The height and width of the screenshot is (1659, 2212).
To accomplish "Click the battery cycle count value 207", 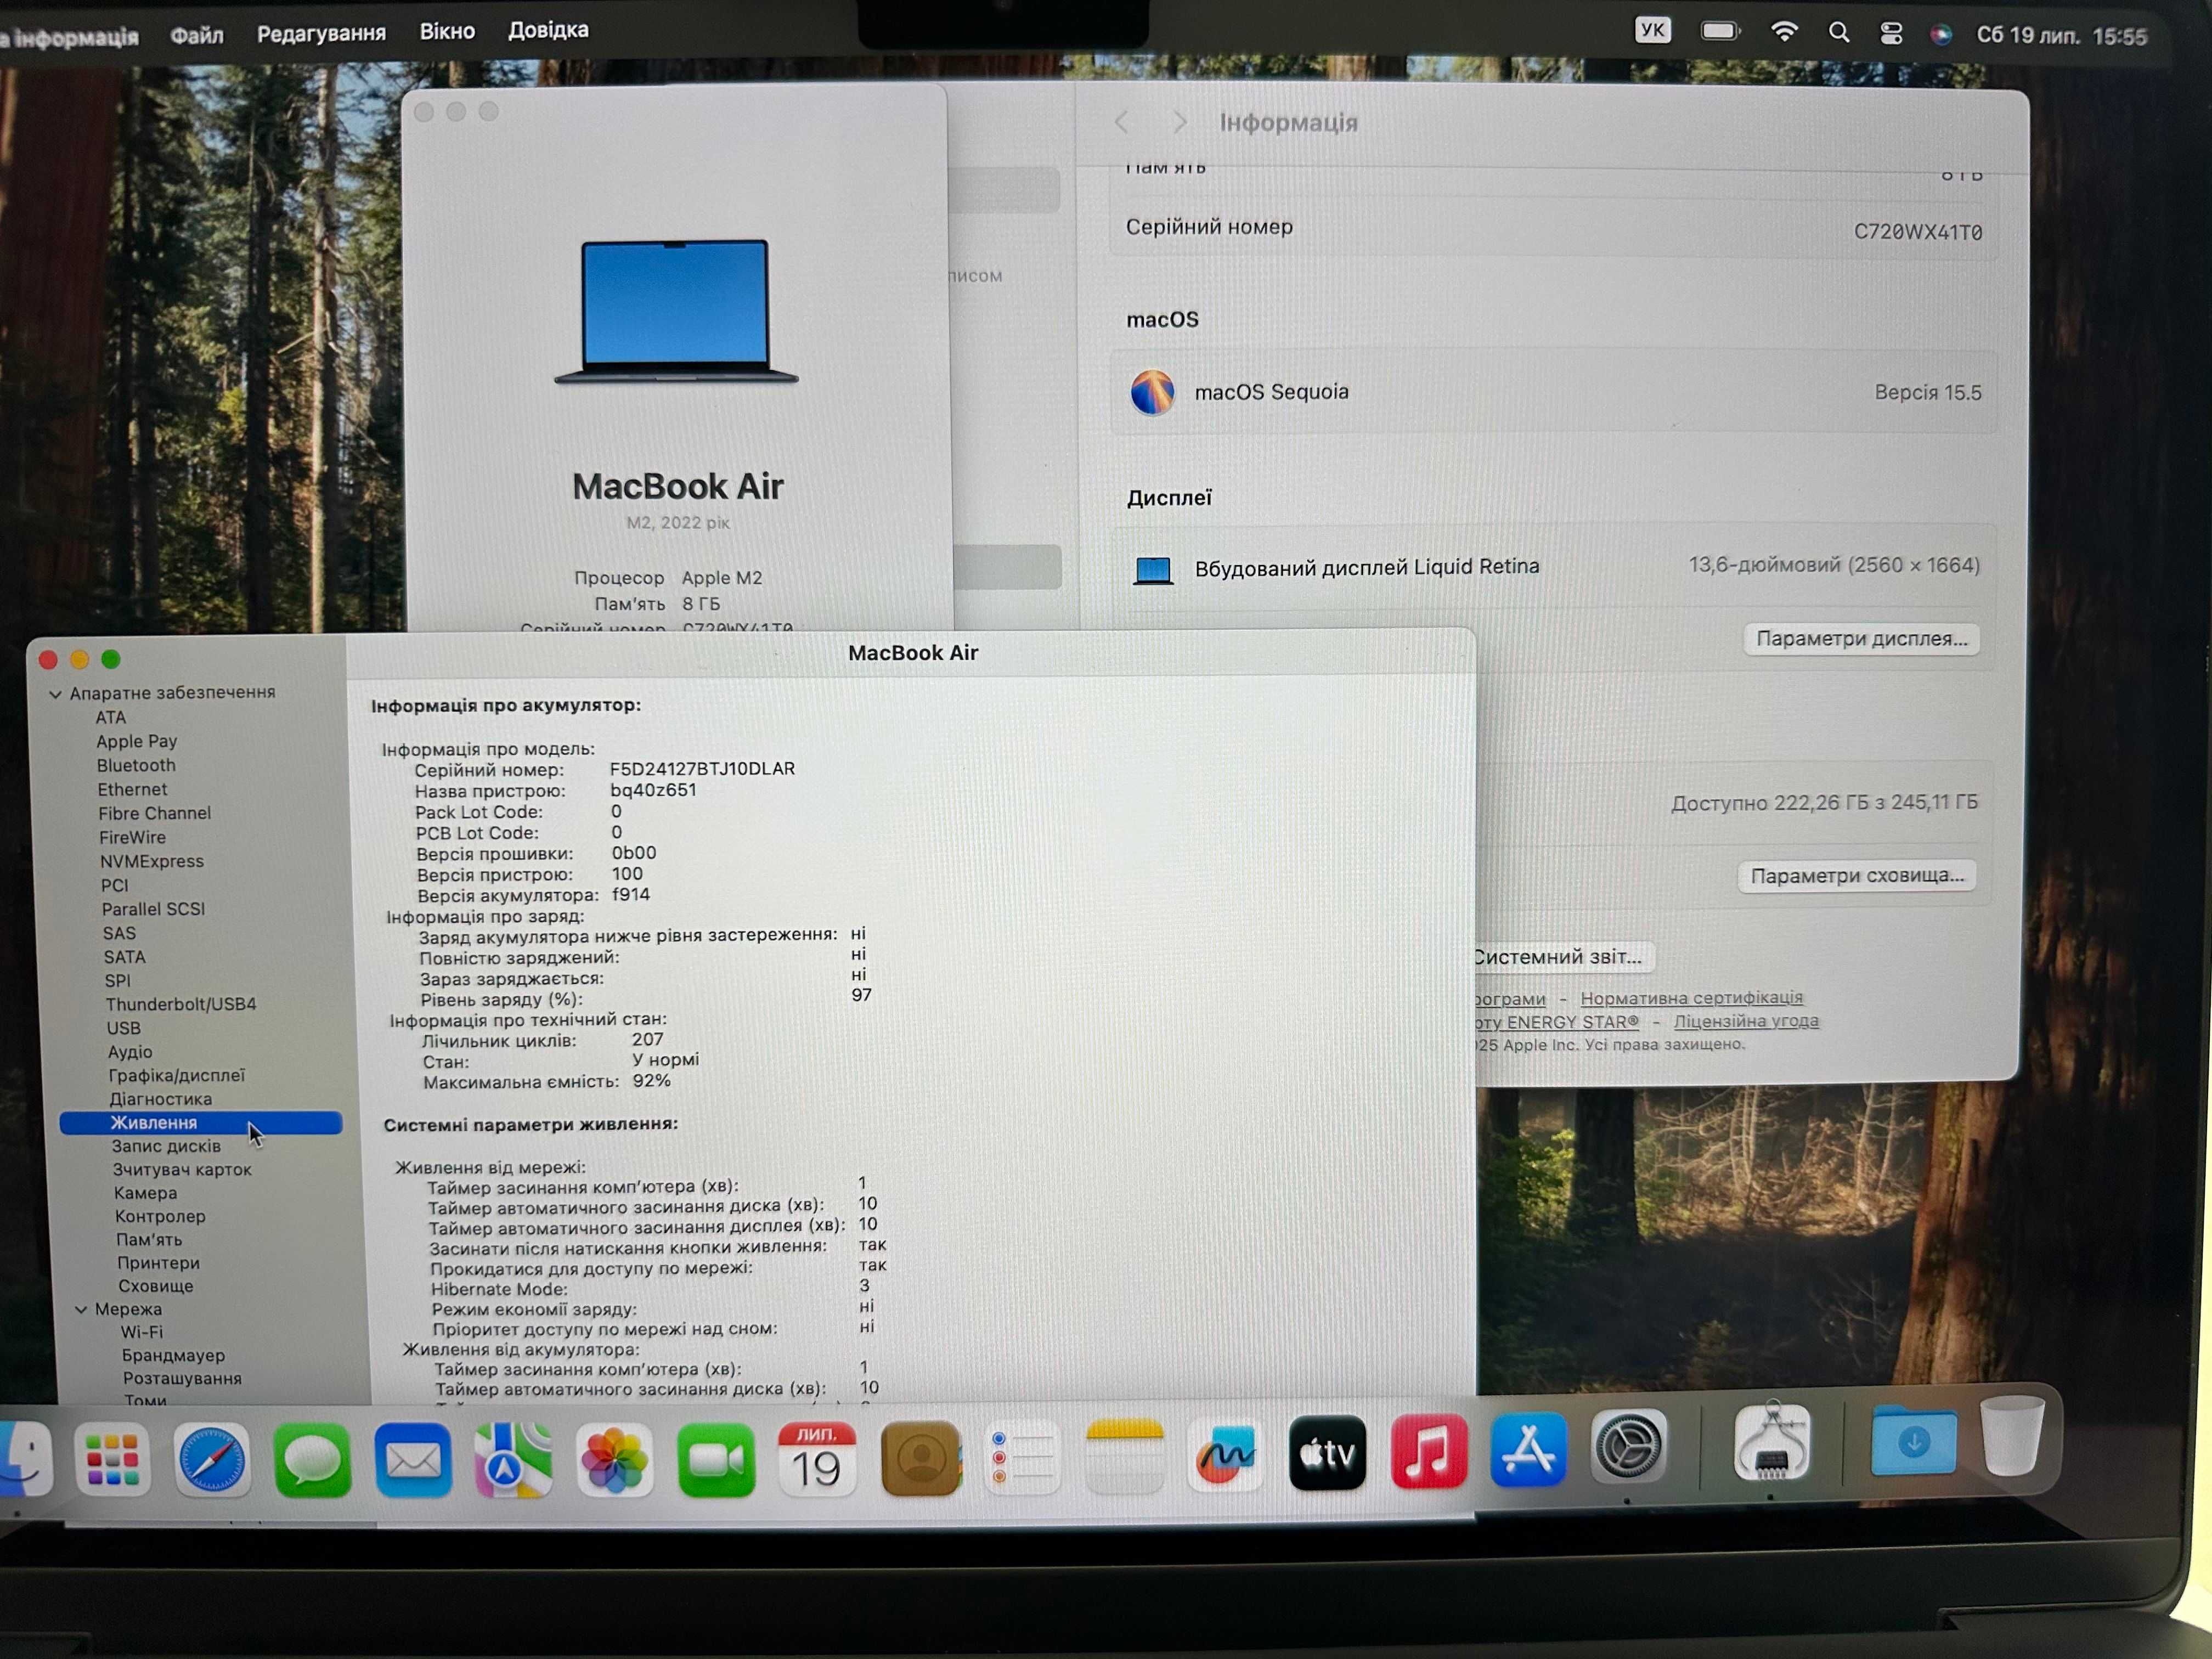I will click(647, 1040).
